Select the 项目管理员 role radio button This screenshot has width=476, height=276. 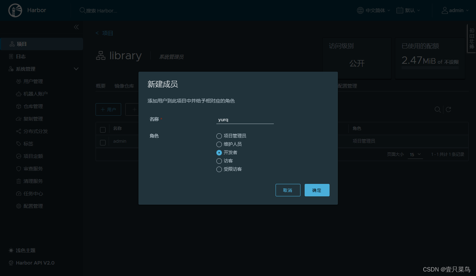click(219, 136)
